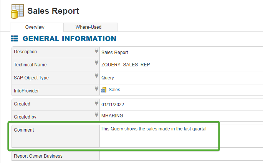Click the Sales Report description value
Image resolution: width=263 pixels, height=163 pixels.
pos(115,53)
